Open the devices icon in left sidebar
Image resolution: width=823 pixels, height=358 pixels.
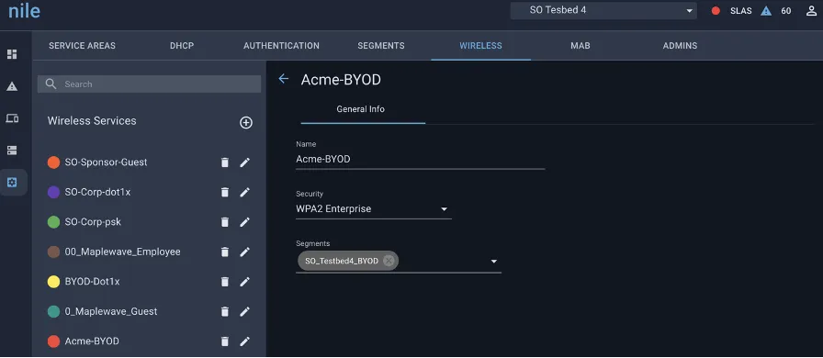pyautogui.click(x=12, y=118)
